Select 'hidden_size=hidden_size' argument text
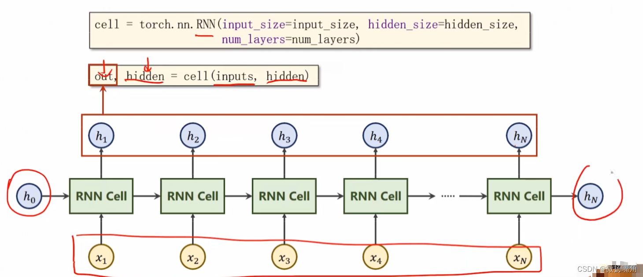Screen dimensions: 643x277 point(441,24)
